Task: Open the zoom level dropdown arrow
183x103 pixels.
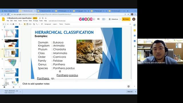Action: pos(22,24)
